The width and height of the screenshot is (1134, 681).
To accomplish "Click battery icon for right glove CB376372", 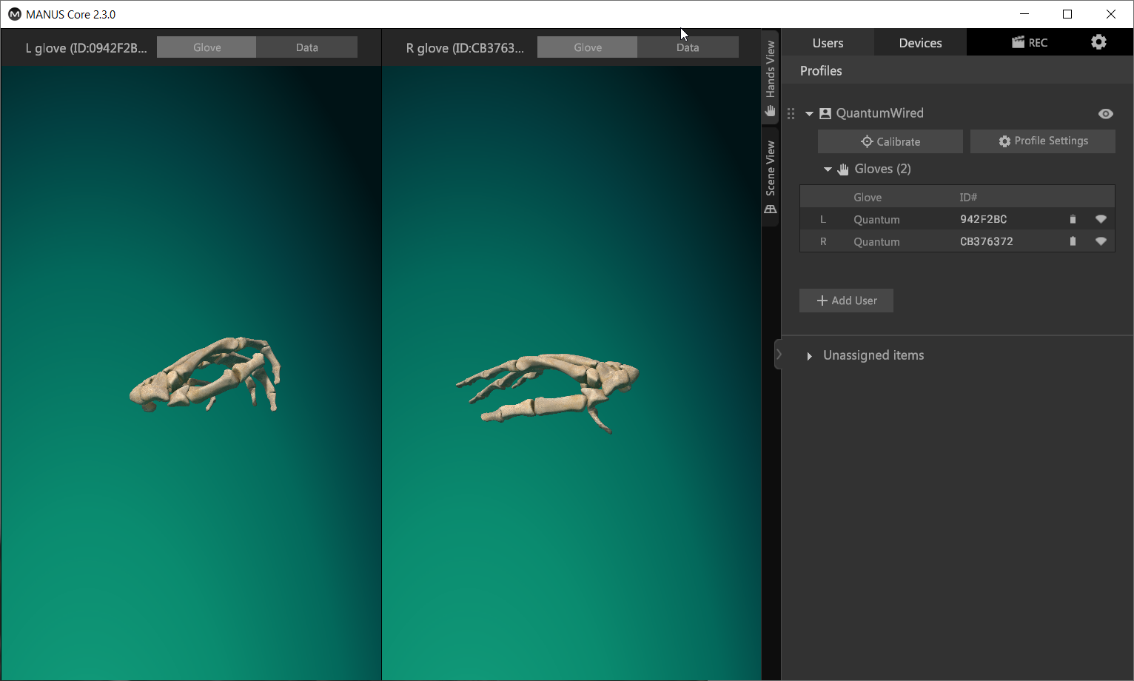I will 1073,241.
